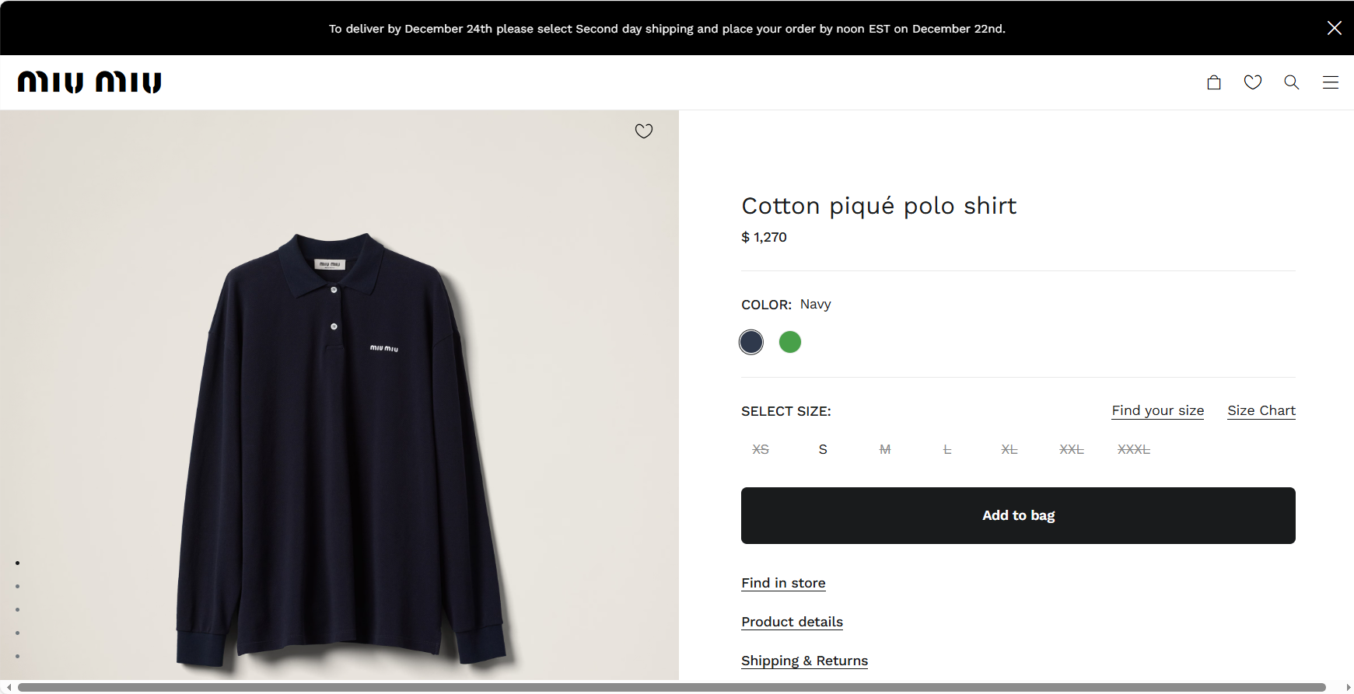Choose the Navy color swatch
This screenshot has height=694, width=1354.
pos(751,342)
